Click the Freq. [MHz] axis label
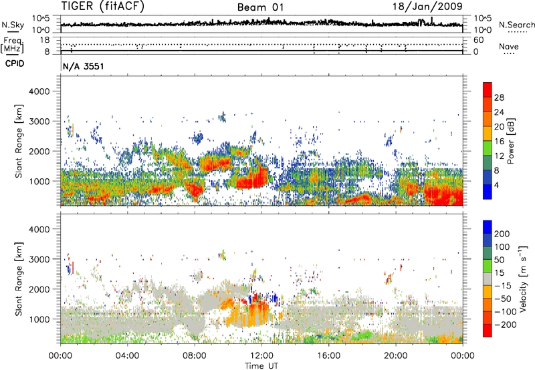 [12, 45]
